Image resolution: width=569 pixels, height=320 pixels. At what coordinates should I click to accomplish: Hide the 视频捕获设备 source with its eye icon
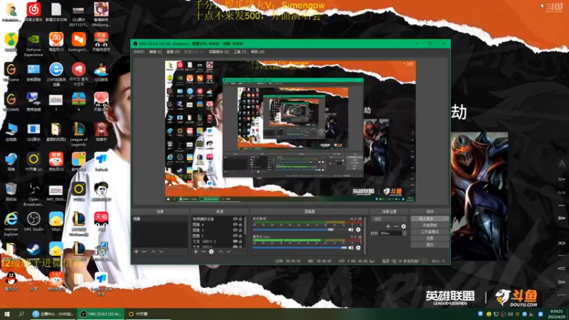click(235, 219)
